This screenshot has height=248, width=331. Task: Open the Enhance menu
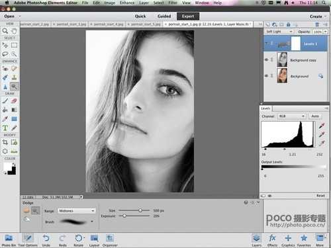127,3
